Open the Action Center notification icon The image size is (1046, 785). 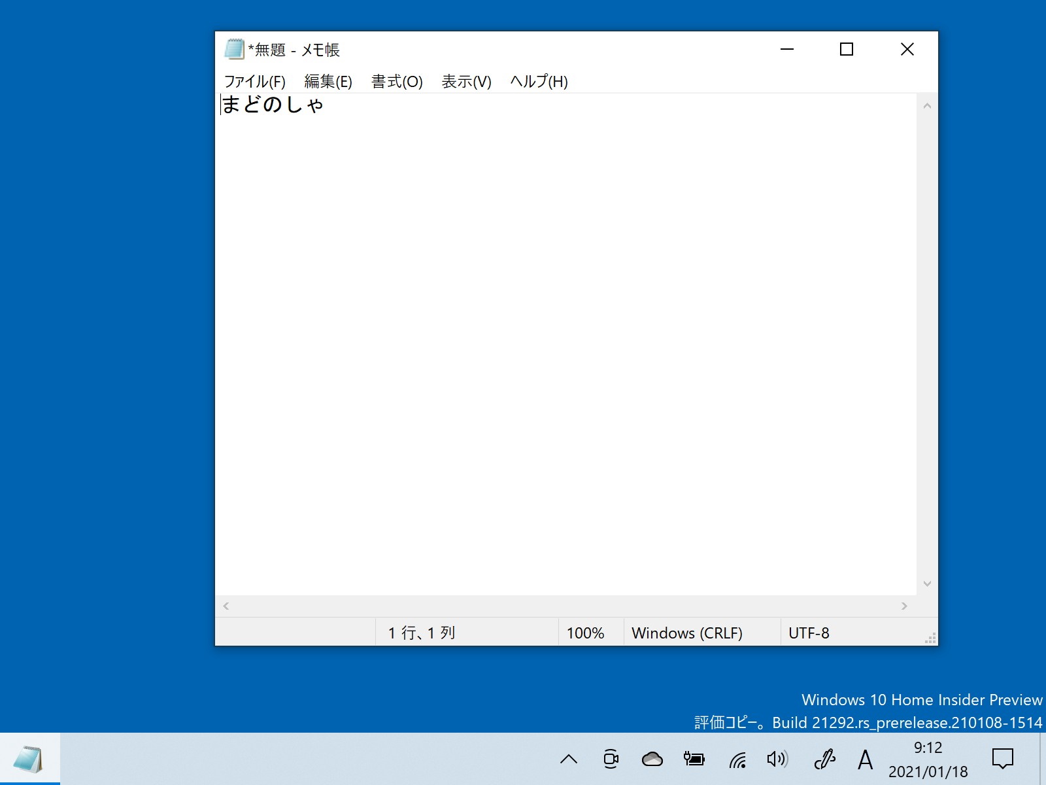tap(1002, 759)
